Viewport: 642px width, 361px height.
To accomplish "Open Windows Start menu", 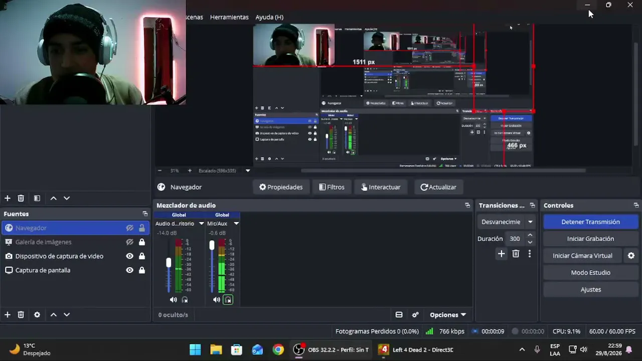I will click(195, 349).
